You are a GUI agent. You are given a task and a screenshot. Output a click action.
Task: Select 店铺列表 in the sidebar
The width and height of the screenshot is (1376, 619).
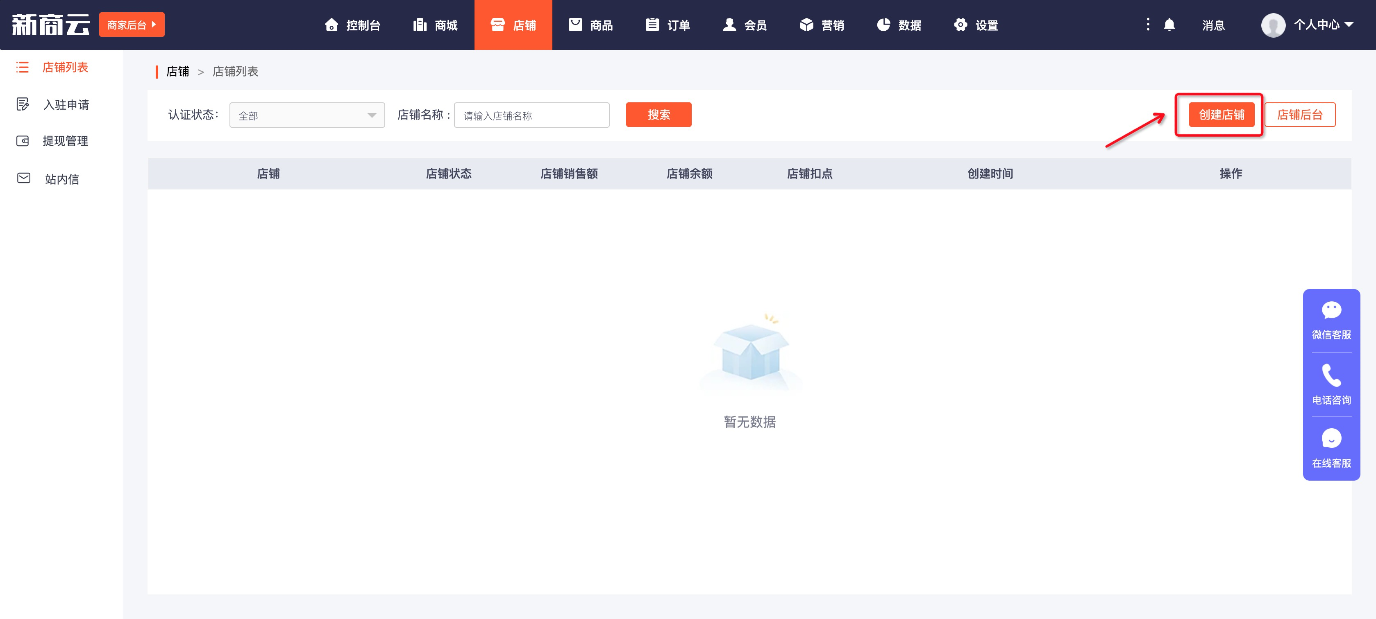[x=65, y=67]
